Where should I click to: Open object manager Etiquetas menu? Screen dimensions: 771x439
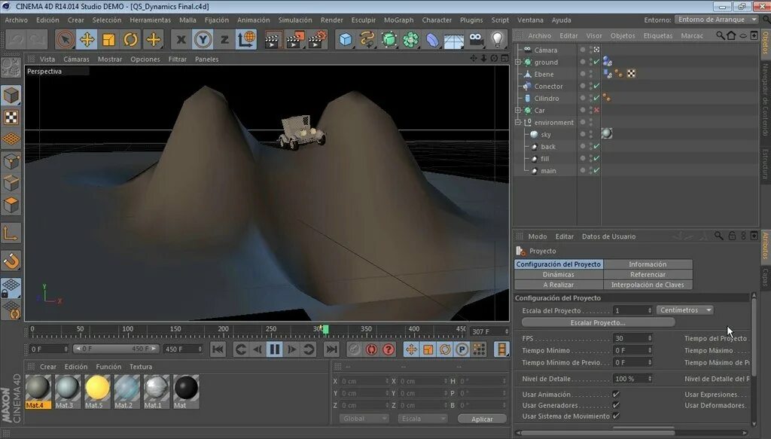pyautogui.click(x=658, y=35)
